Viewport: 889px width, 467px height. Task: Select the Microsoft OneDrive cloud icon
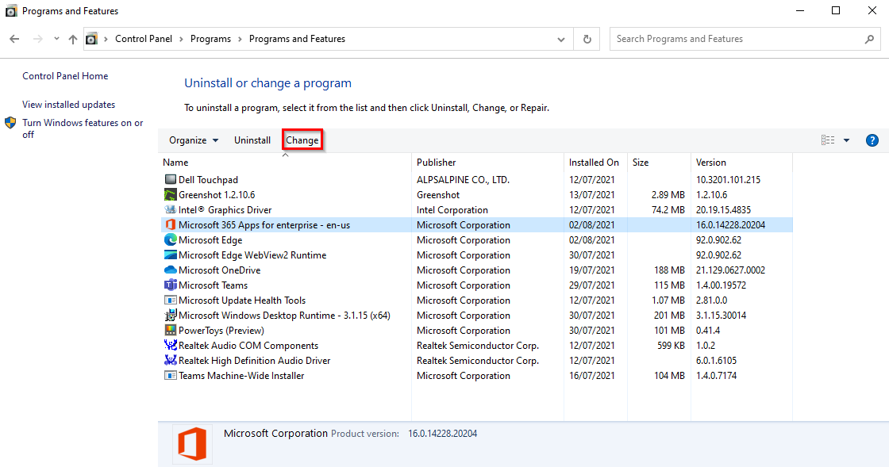pos(170,270)
